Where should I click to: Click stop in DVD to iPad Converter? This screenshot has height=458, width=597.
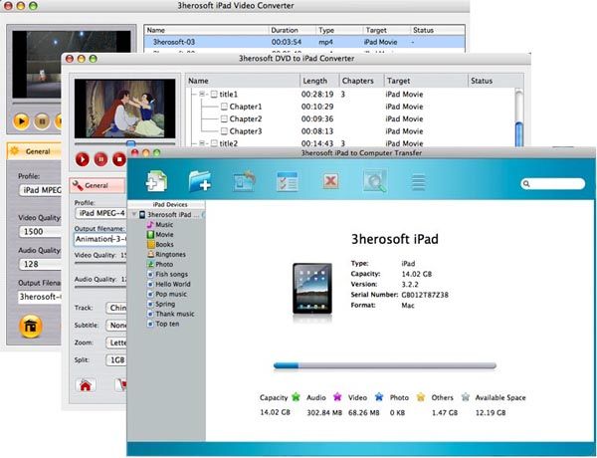119,159
